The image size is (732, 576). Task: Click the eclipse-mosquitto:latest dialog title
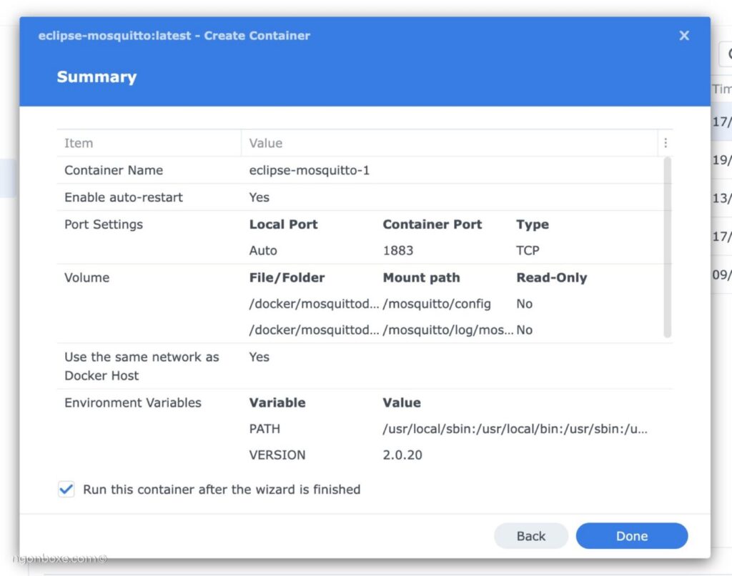coord(174,36)
